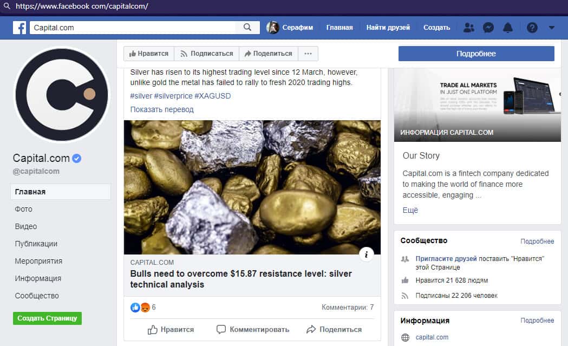Click the Capital.com verified badge
Viewport: 568px width, 346px height.
pos(76,158)
